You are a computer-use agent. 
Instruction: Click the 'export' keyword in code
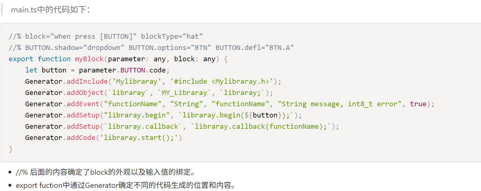point(21,59)
